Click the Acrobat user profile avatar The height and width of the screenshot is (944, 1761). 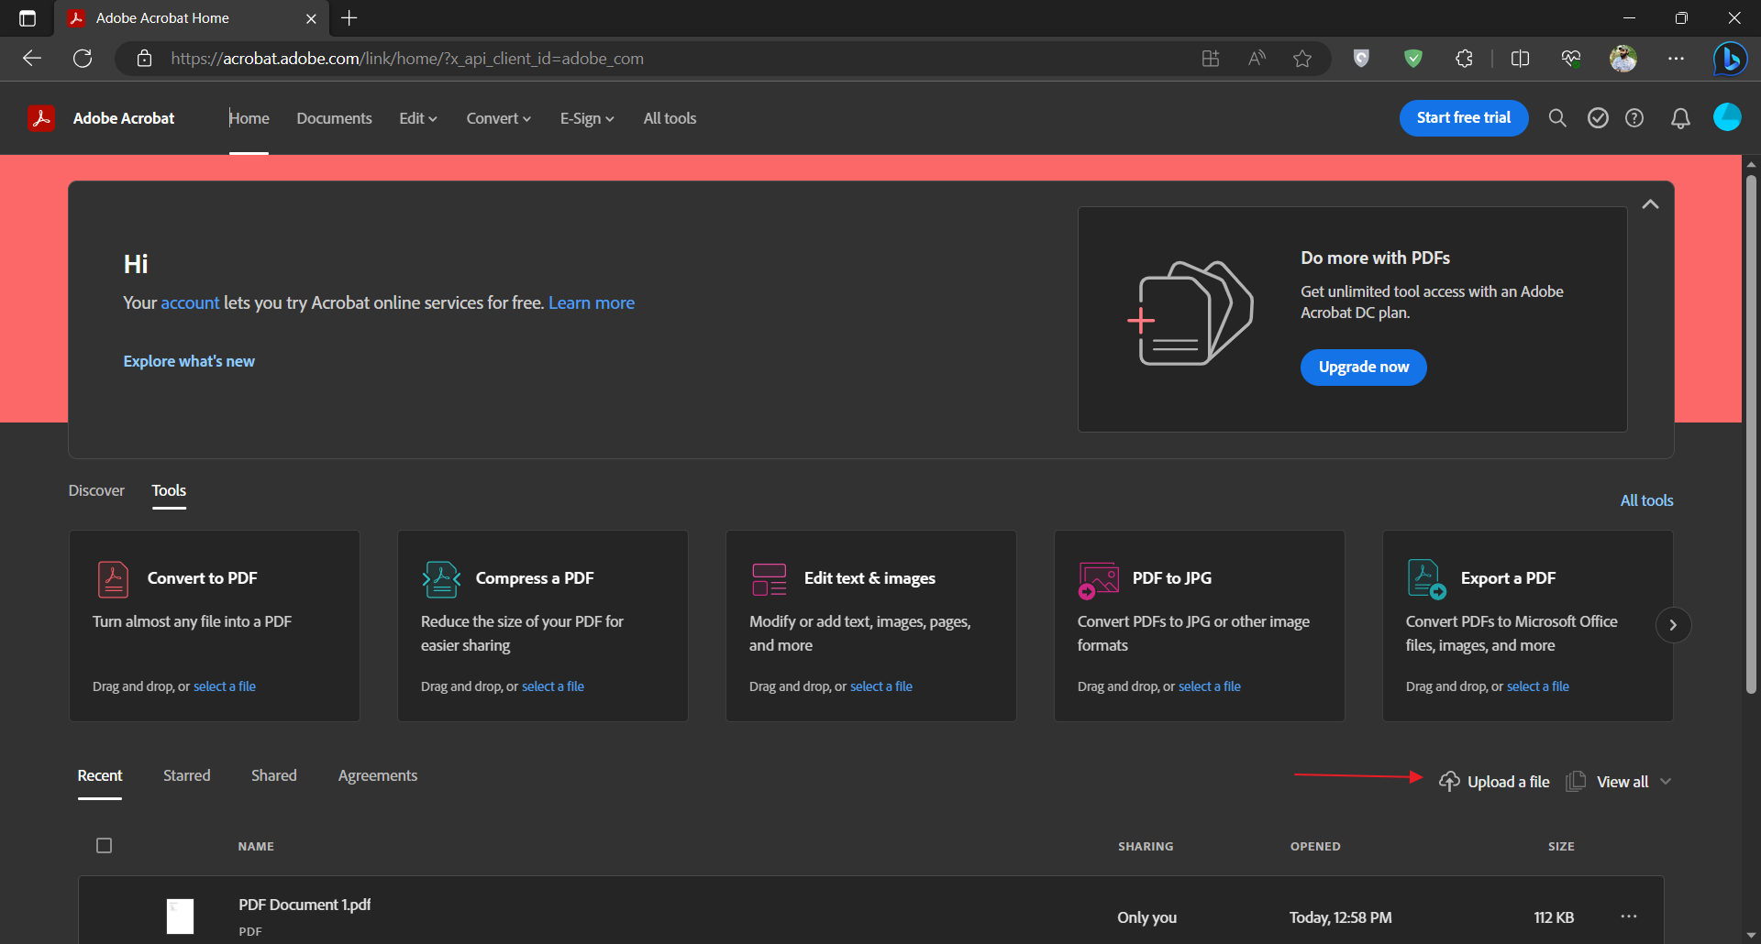(x=1726, y=117)
